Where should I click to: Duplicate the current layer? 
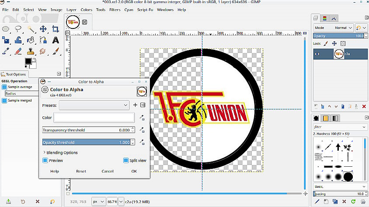tap(343, 106)
